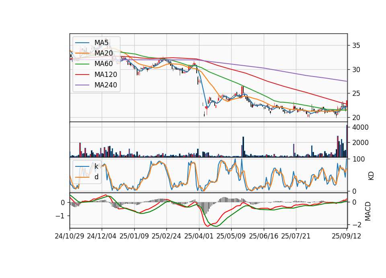Click the price axis value 25
Viewport: 386px width, 278px height.
coord(356,94)
